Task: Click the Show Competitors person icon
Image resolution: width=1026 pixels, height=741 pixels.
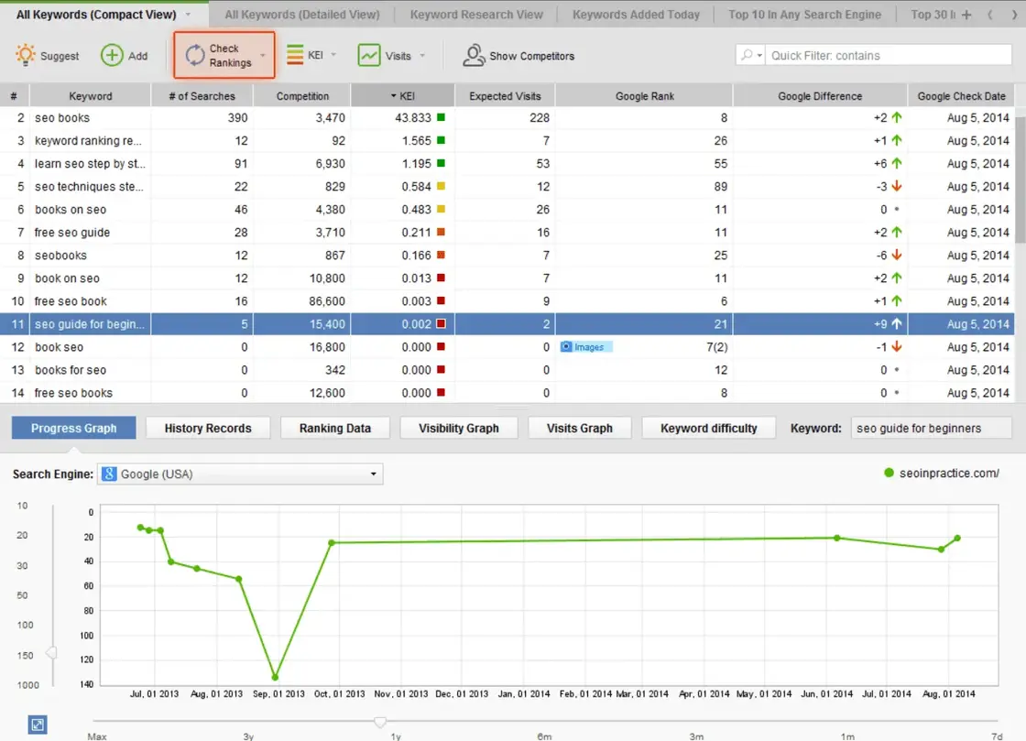Action: coord(473,56)
